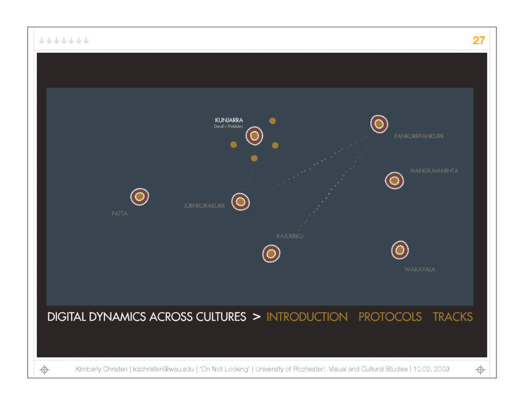Click the Kunjarra concentric circle marker
Screen dimensions: 524x405
[254, 136]
